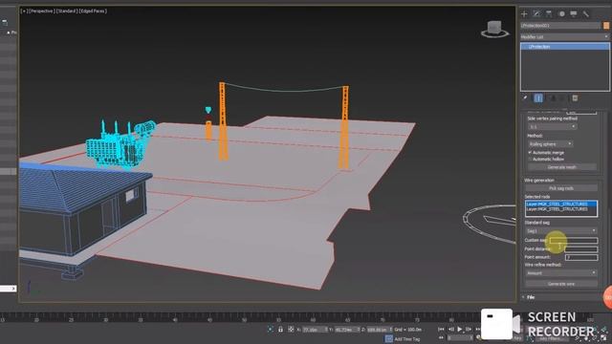Select the cyan transformer object
This screenshot has width=612, height=344.
coord(120,144)
